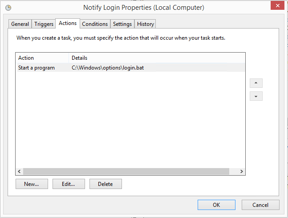Click the New... button
The height and width of the screenshot is (218, 288).
[x=32, y=184]
